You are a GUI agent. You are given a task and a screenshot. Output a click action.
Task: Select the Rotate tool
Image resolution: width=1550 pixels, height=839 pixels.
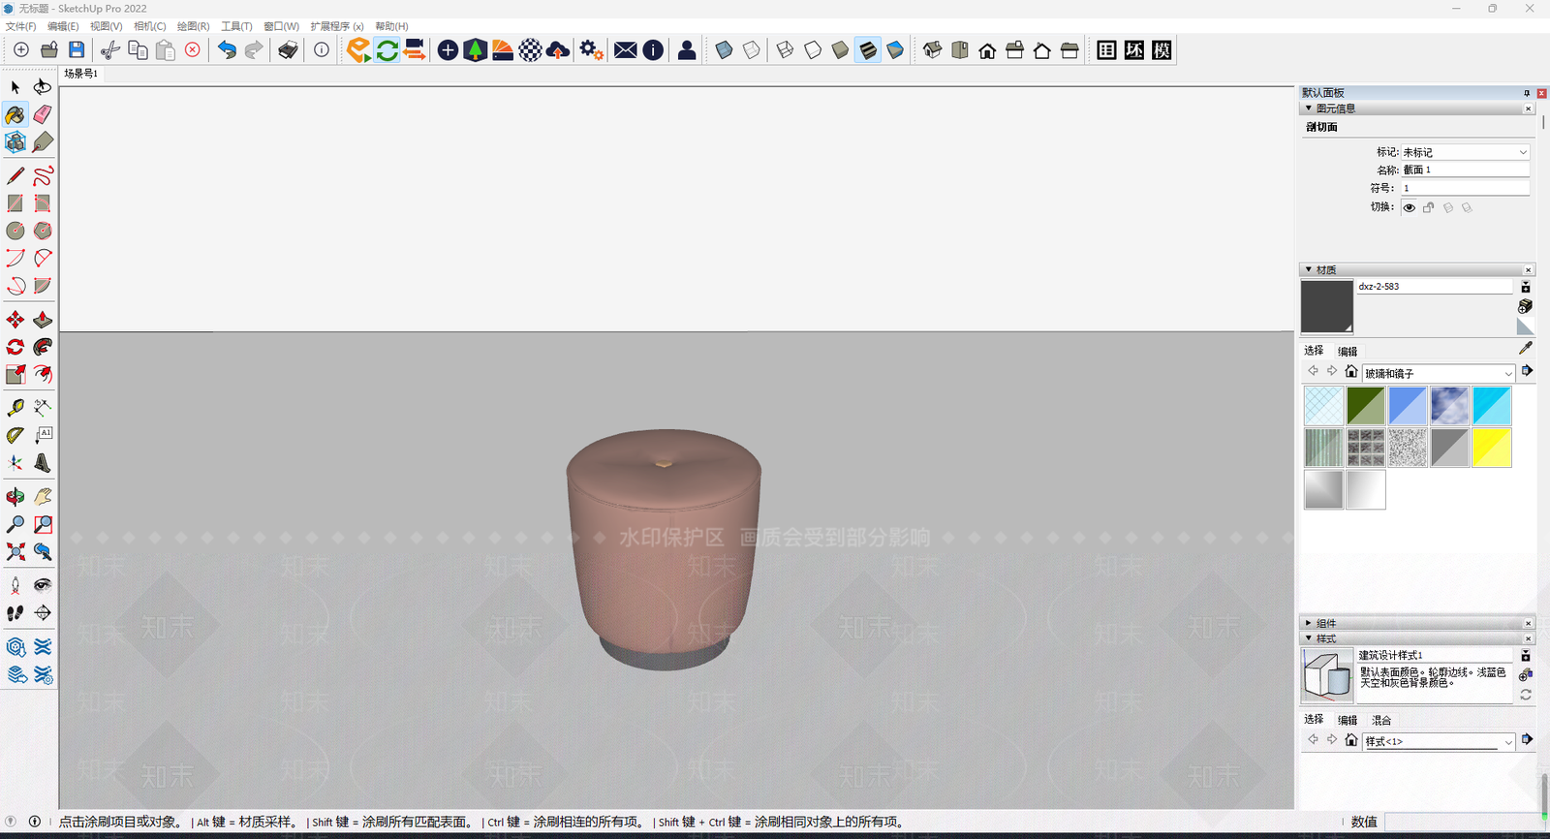point(15,347)
